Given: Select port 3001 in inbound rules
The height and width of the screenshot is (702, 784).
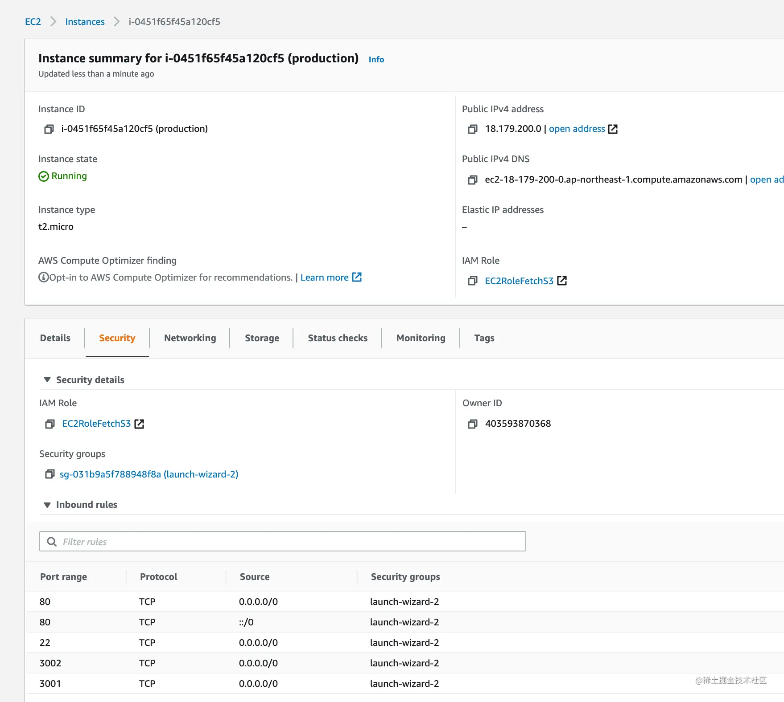Looking at the screenshot, I should click(x=50, y=684).
